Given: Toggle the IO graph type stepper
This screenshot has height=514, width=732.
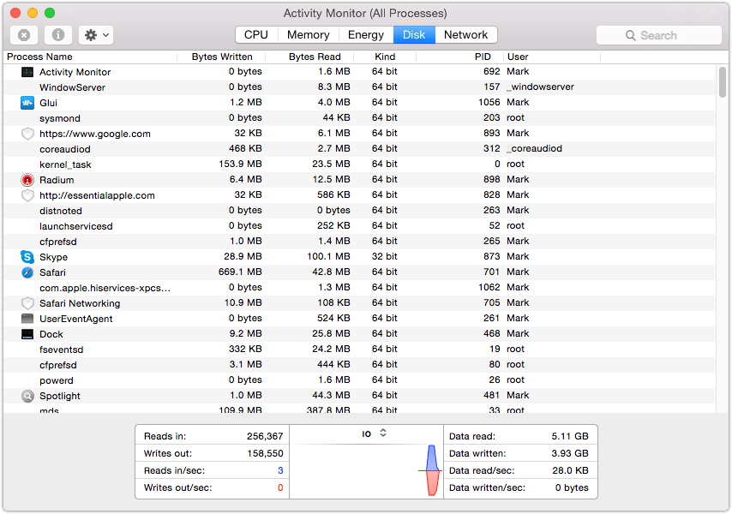Looking at the screenshot, I should [383, 433].
